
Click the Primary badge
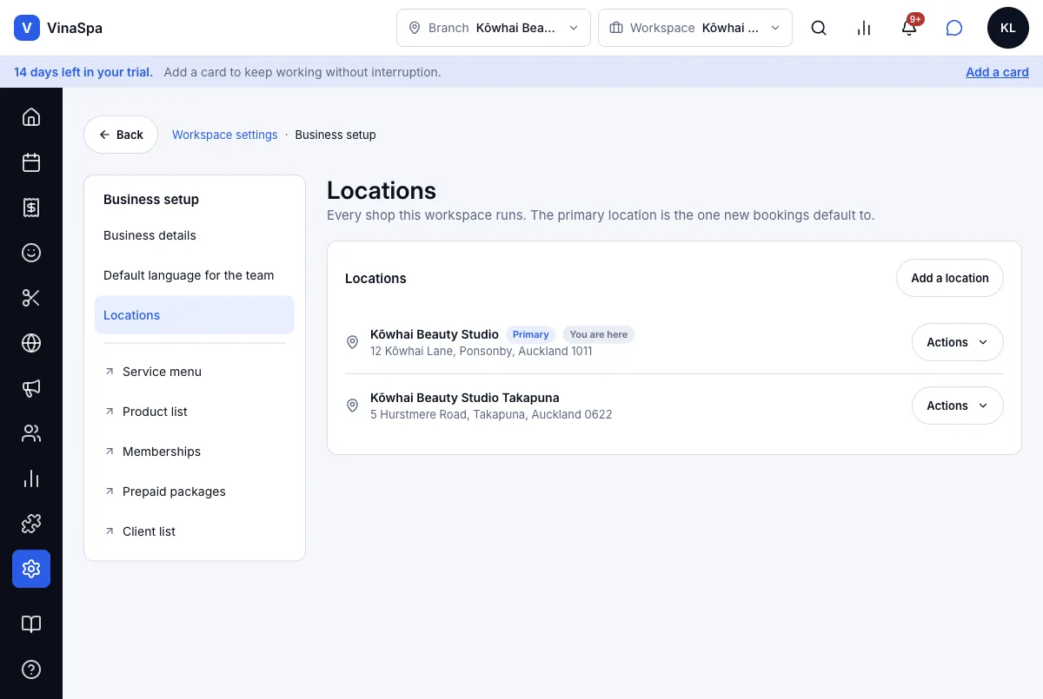tap(531, 334)
